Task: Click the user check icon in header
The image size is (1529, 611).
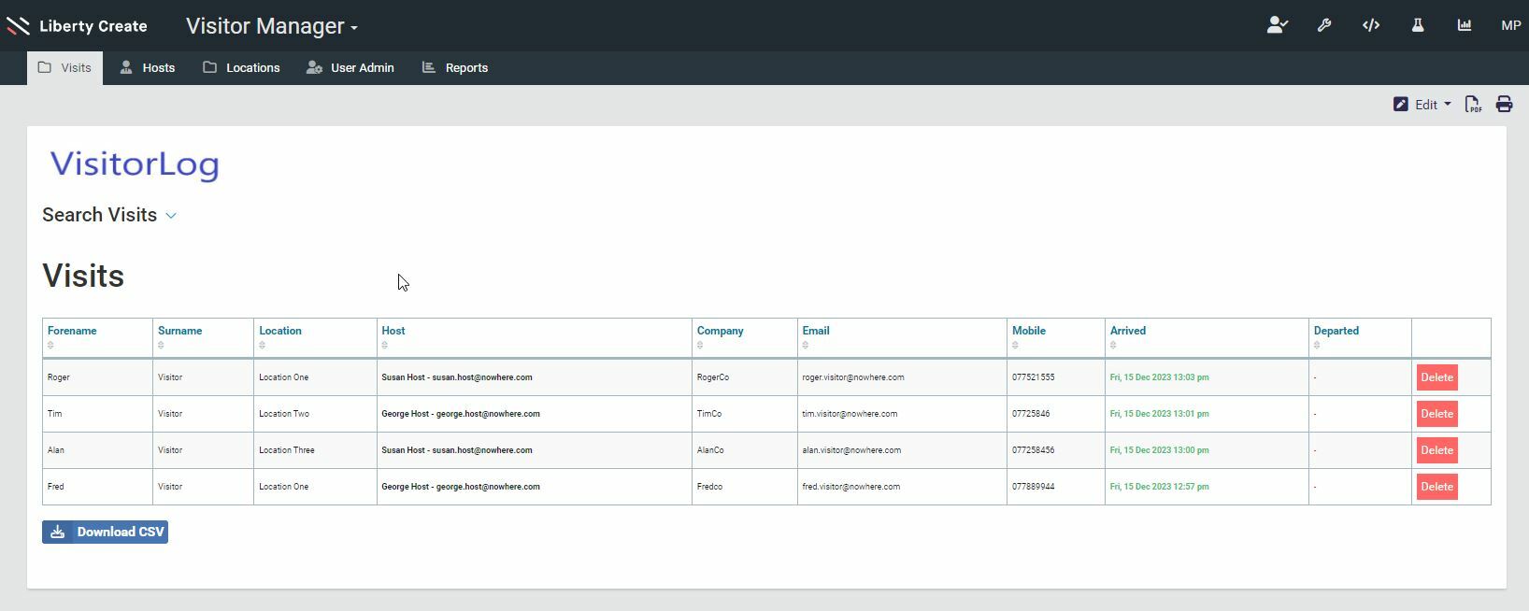Action: [x=1277, y=26]
